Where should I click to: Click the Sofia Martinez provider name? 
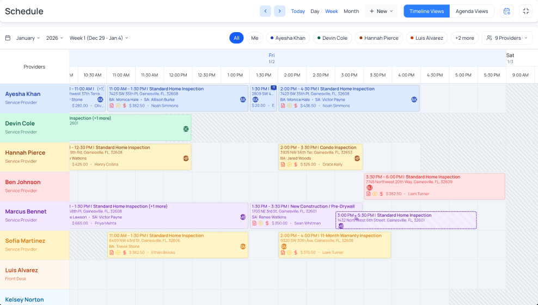25,241
